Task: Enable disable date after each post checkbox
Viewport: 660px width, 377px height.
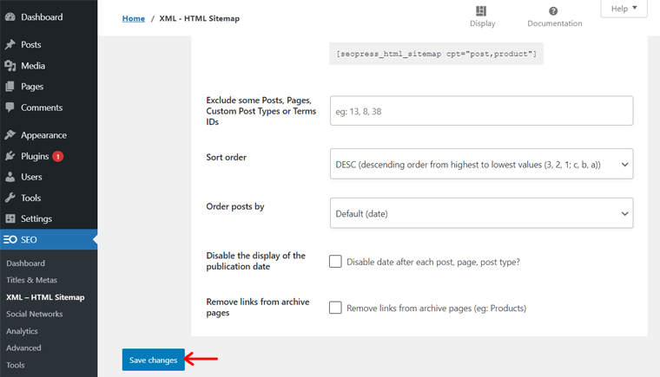Action: click(335, 262)
